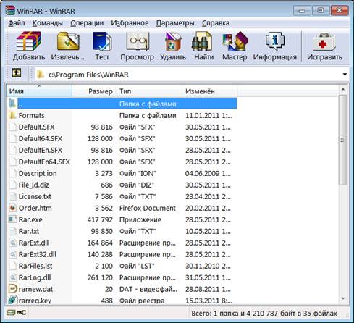Select the Formats folder in list
Screen dimensions: 354x323
tap(122, 115)
